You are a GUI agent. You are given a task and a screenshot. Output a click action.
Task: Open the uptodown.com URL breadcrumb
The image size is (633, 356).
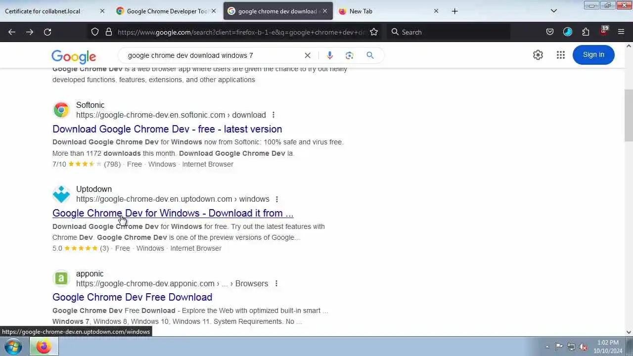tap(173, 199)
